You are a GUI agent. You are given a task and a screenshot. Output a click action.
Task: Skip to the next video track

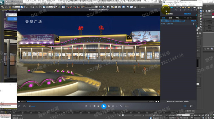(x=109, y=106)
